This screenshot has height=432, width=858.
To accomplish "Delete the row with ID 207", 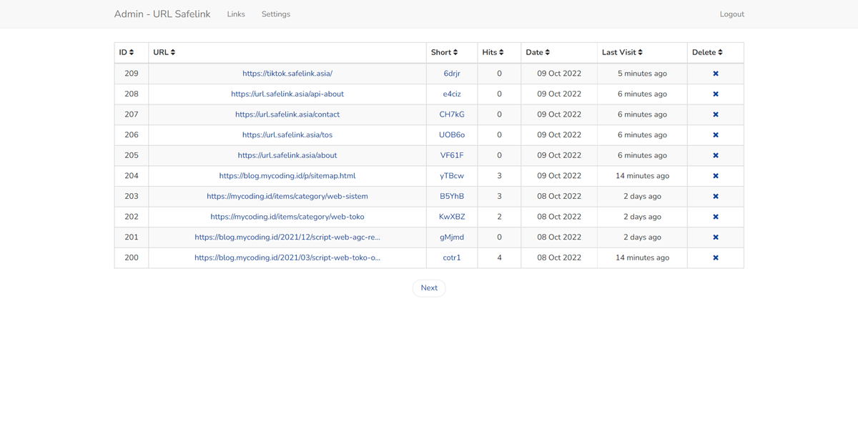I will pos(716,114).
